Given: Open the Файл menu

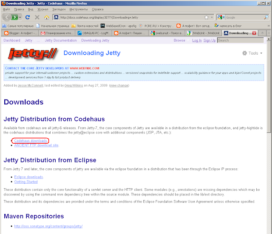Looking at the screenshot, I should pyautogui.click(x=6, y=9).
